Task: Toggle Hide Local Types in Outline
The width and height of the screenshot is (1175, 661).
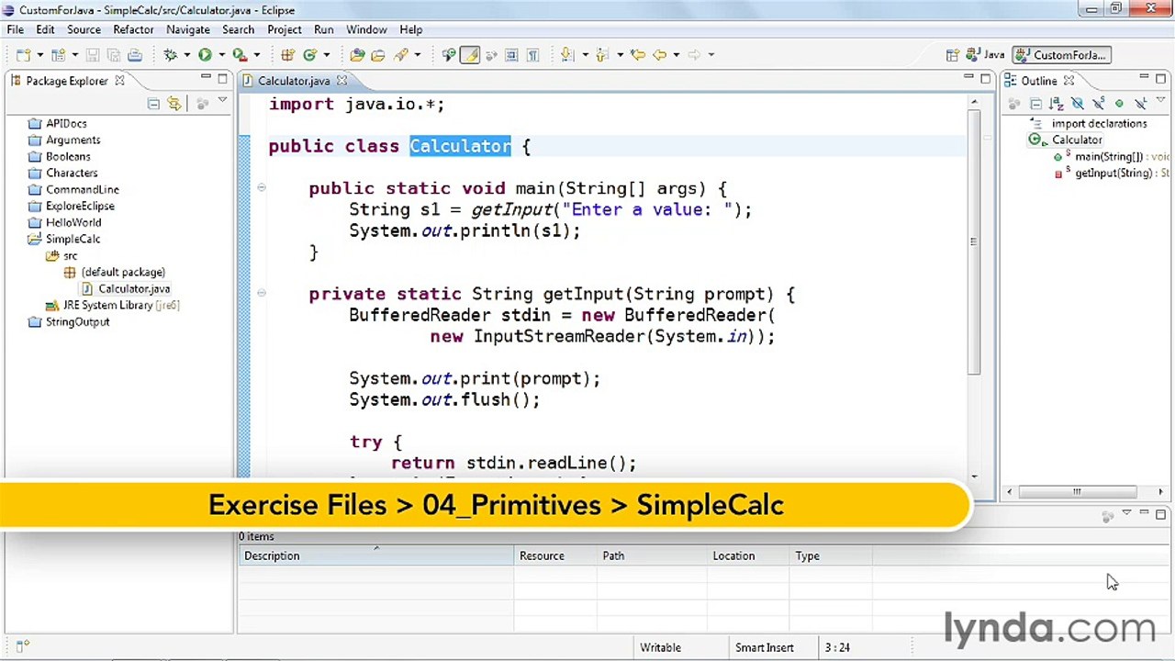Action: coord(1141,104)
